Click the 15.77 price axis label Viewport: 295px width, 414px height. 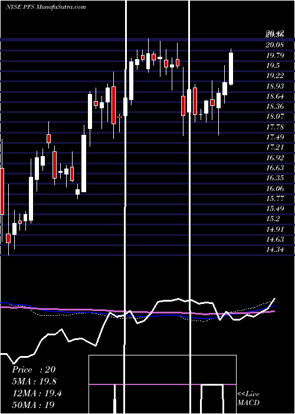[275, 198]
